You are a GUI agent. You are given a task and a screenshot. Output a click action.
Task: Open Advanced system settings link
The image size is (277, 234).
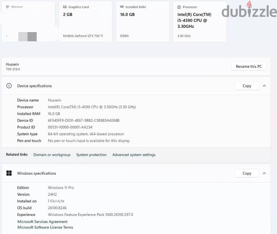[x=134, y=155]
